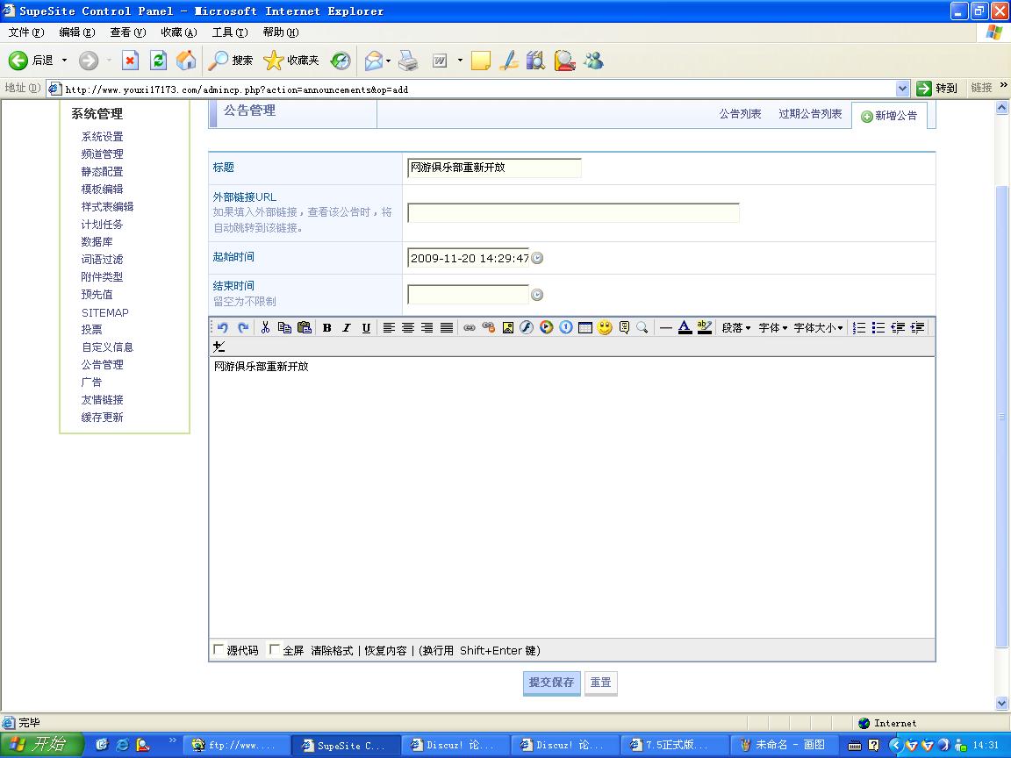Align text left in editor

pos(389,327)
